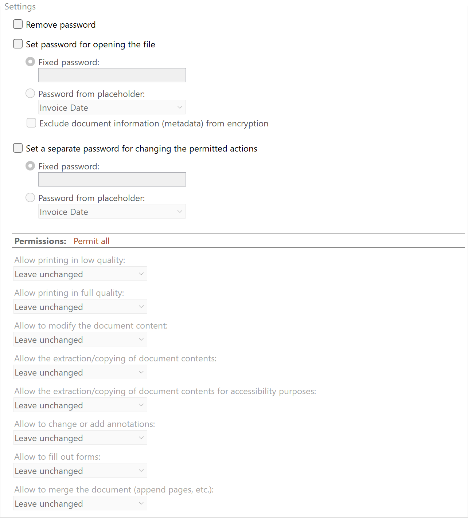This screenshot has width=468, height=518.
Task: Click the open-file fixed password text field
Action: tap(112, 75)
